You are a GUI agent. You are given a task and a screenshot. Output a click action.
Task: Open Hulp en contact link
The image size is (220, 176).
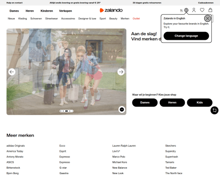(14, 3)
